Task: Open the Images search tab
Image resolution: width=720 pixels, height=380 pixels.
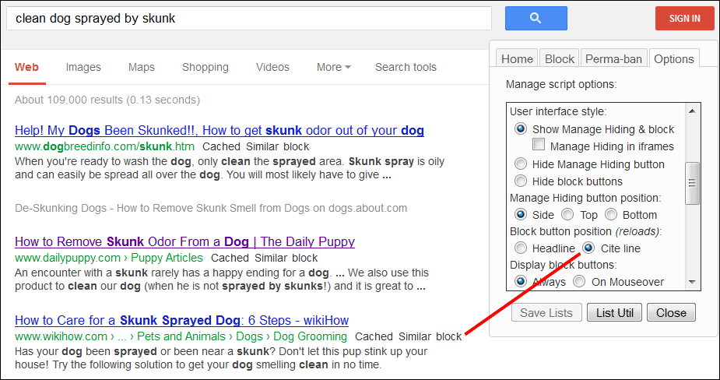Action: (x=83, y=67)
